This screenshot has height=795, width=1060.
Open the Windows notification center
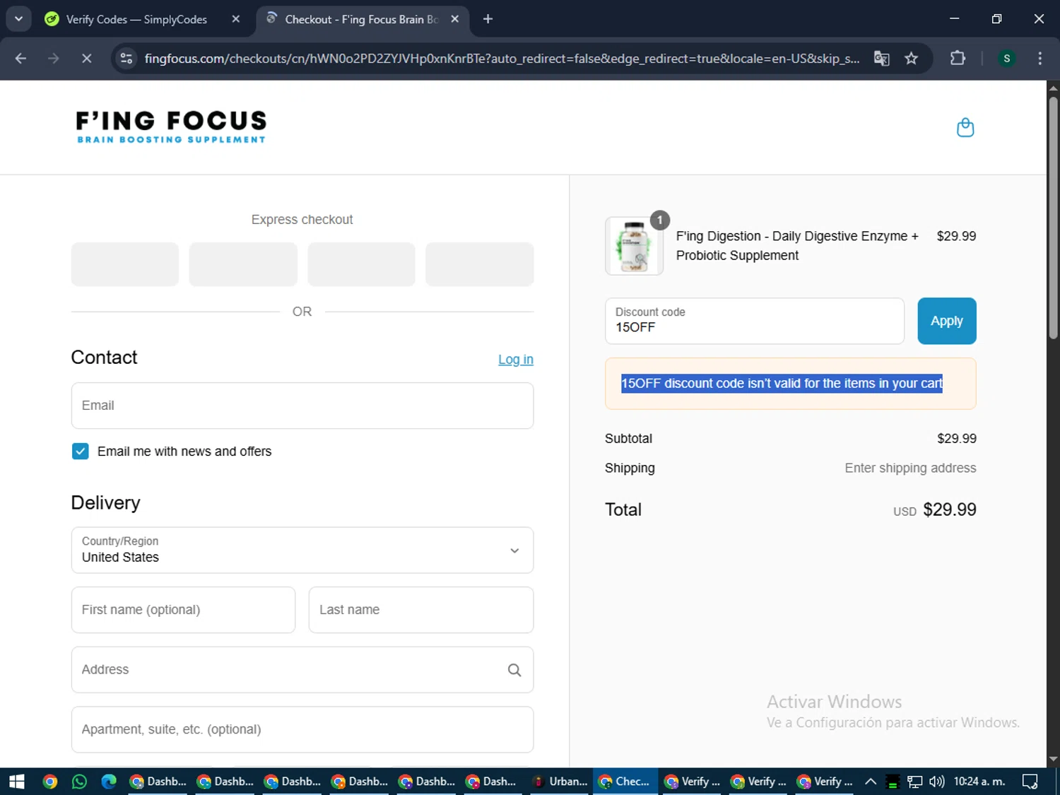1030,782
